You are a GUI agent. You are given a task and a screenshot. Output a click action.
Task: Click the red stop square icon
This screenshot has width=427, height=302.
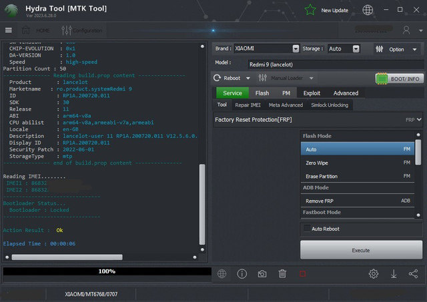[302, 274]
